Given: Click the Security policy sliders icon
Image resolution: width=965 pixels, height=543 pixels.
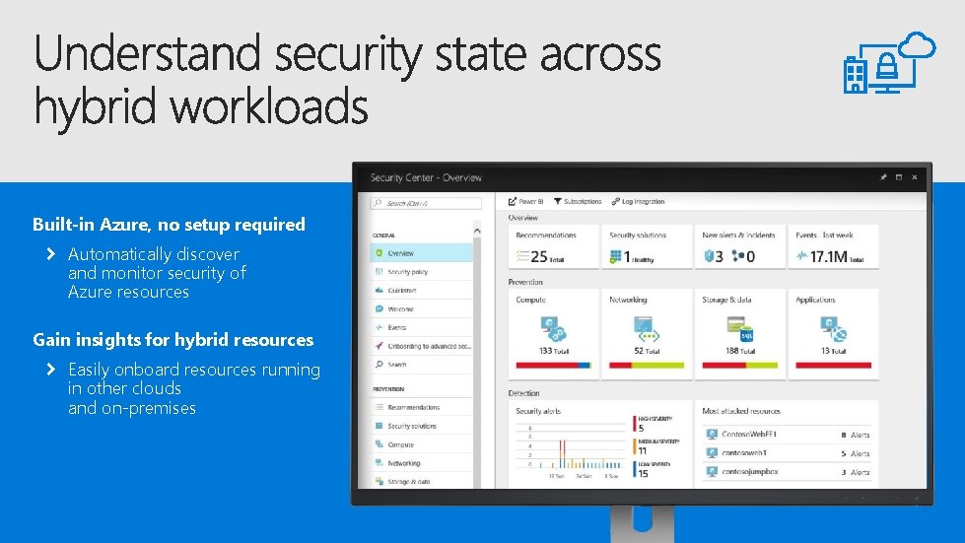Looking at the screenshot, I should pos(379,271).
